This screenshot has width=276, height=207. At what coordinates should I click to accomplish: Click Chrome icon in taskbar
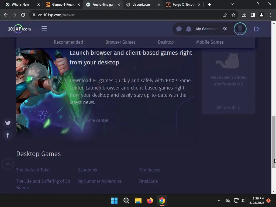[162, 201]
